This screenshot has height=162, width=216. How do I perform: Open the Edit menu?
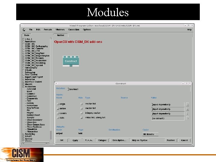(38, 30)
